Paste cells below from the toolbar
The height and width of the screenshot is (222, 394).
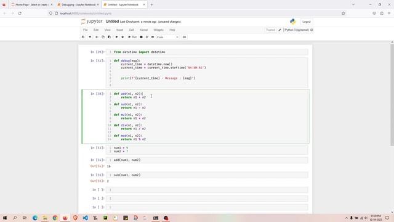point(110,37)
